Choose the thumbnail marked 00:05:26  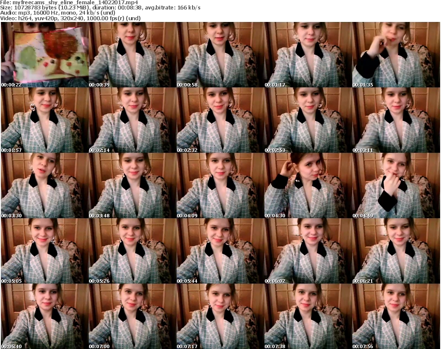coord(133,251)
